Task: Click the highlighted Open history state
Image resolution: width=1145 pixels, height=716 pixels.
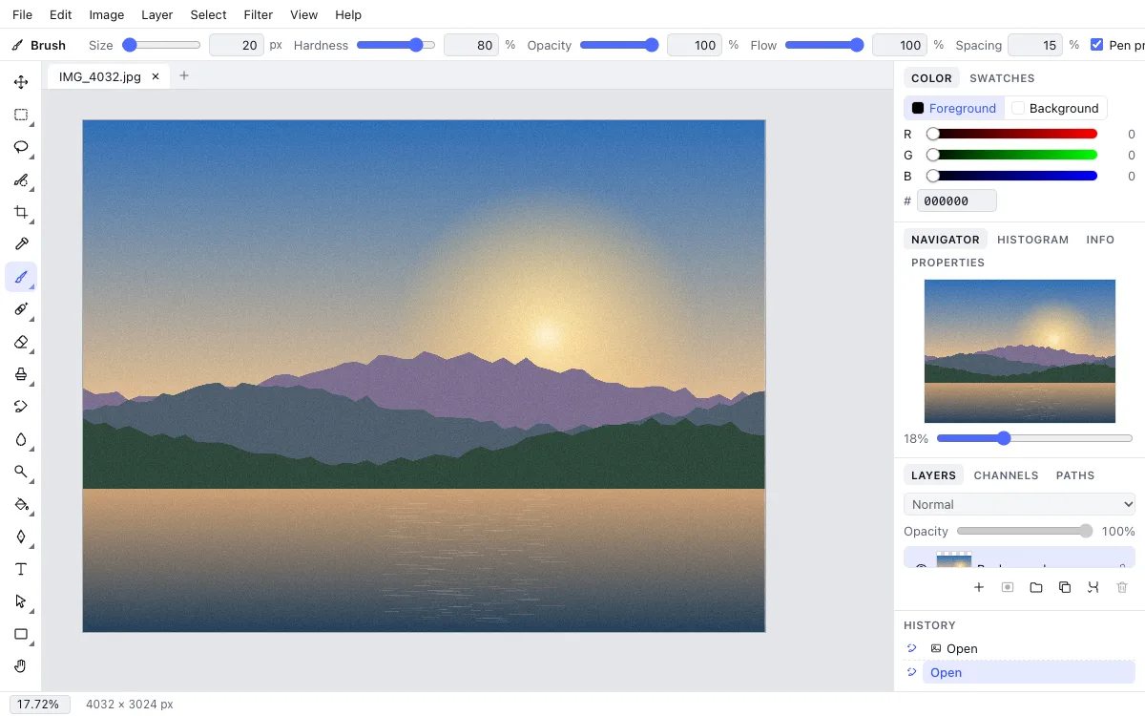Action: (x=1029, y=672)
